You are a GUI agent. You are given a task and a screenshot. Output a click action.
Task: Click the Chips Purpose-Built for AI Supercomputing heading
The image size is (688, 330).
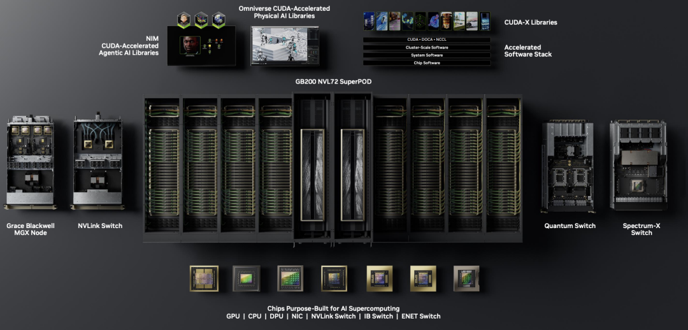pyautogui.click(x=333, y=309)
